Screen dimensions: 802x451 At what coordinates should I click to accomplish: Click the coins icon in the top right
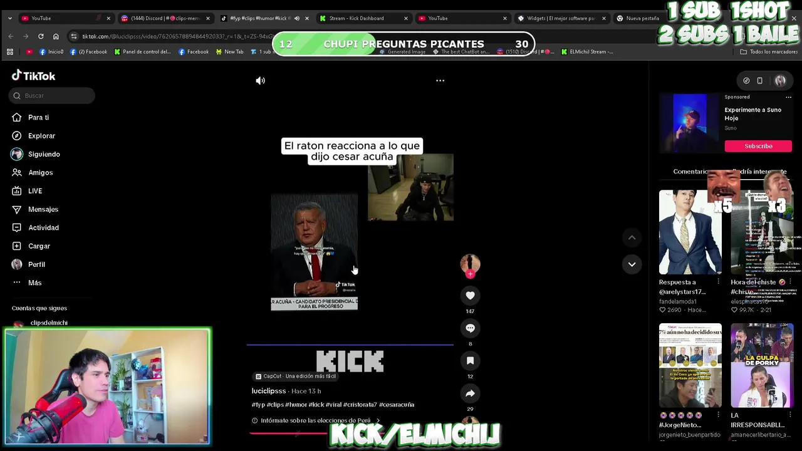[746, 80]
